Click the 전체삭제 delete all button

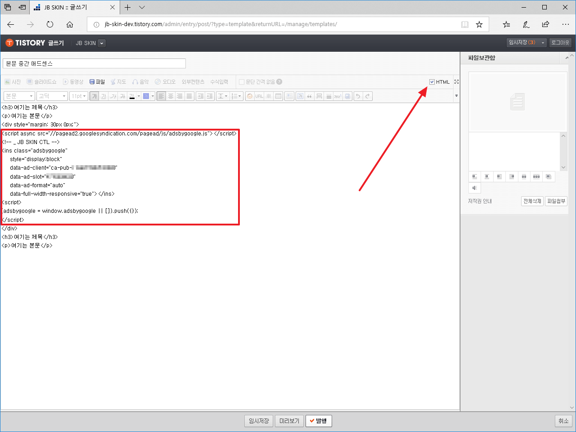click(x=532, y=201)
